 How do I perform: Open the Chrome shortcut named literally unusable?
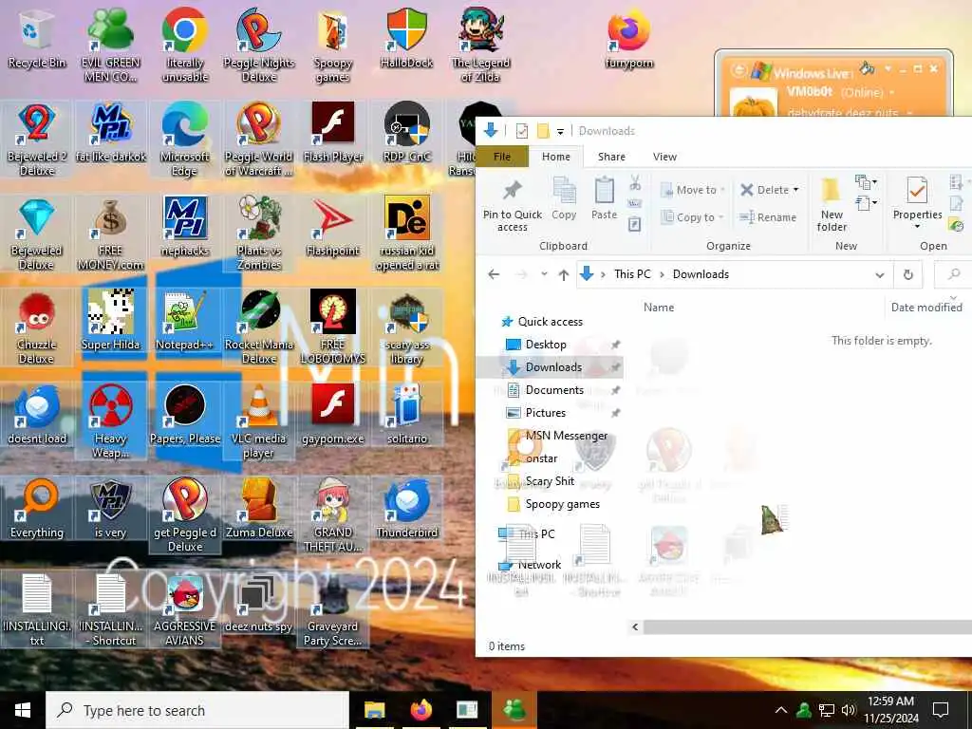pyautogui.click(x=185, y=45)
